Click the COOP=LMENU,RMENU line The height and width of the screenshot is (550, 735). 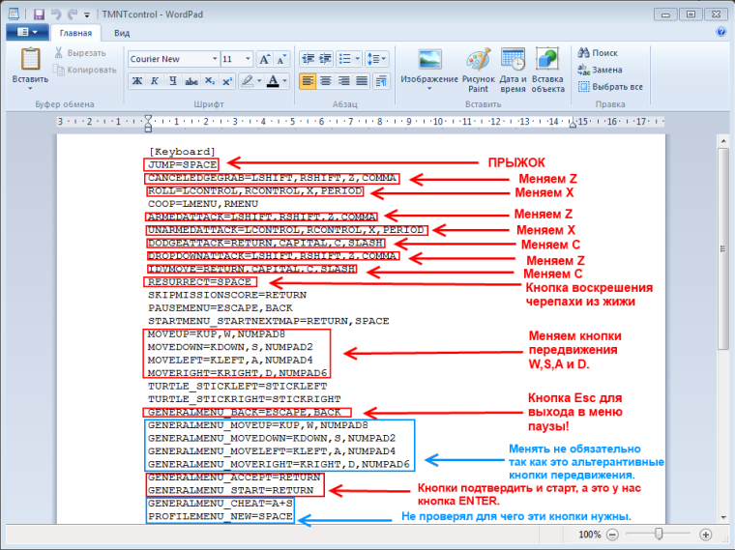click(203, 204)
